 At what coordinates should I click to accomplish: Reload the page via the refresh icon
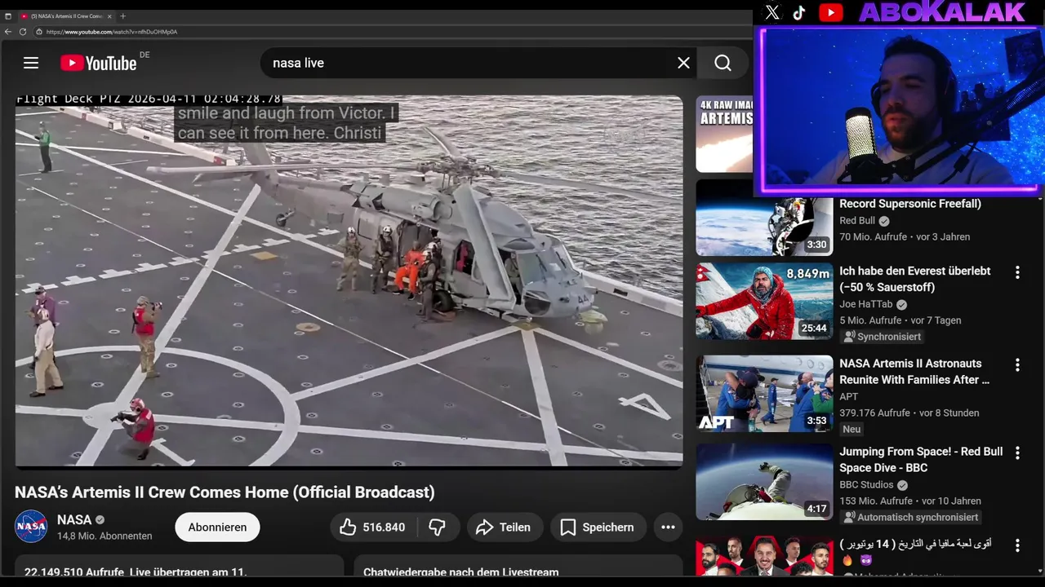23,32
